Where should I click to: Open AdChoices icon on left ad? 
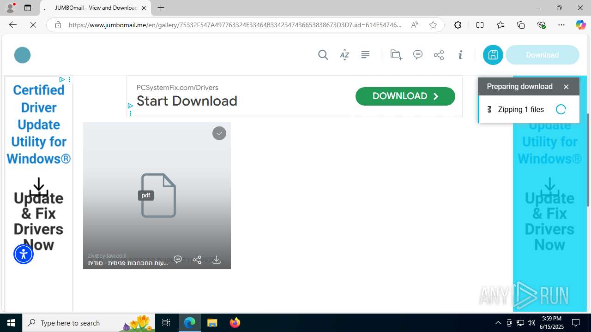pyautogui.click(x=62, y=80)
